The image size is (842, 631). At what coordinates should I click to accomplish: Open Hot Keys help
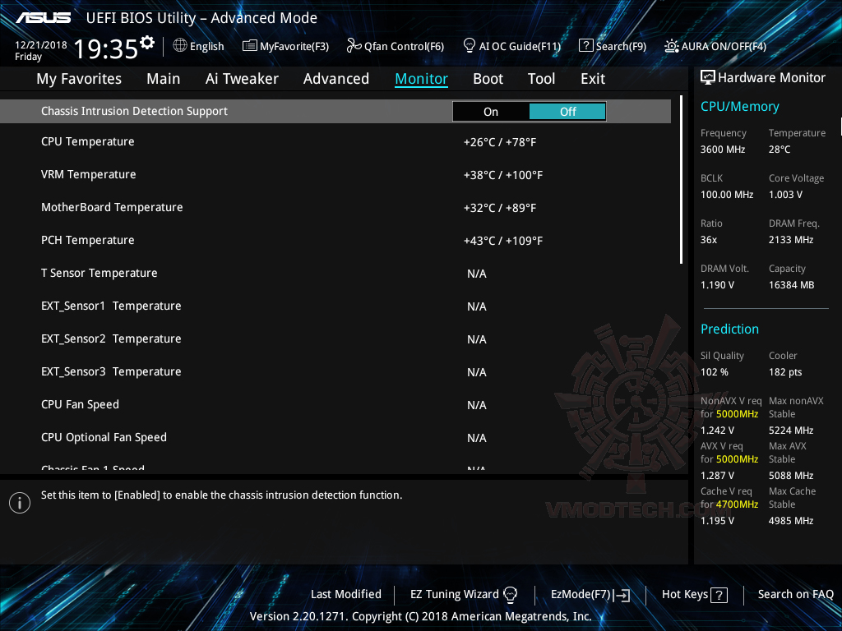click(x=694, y=595)
